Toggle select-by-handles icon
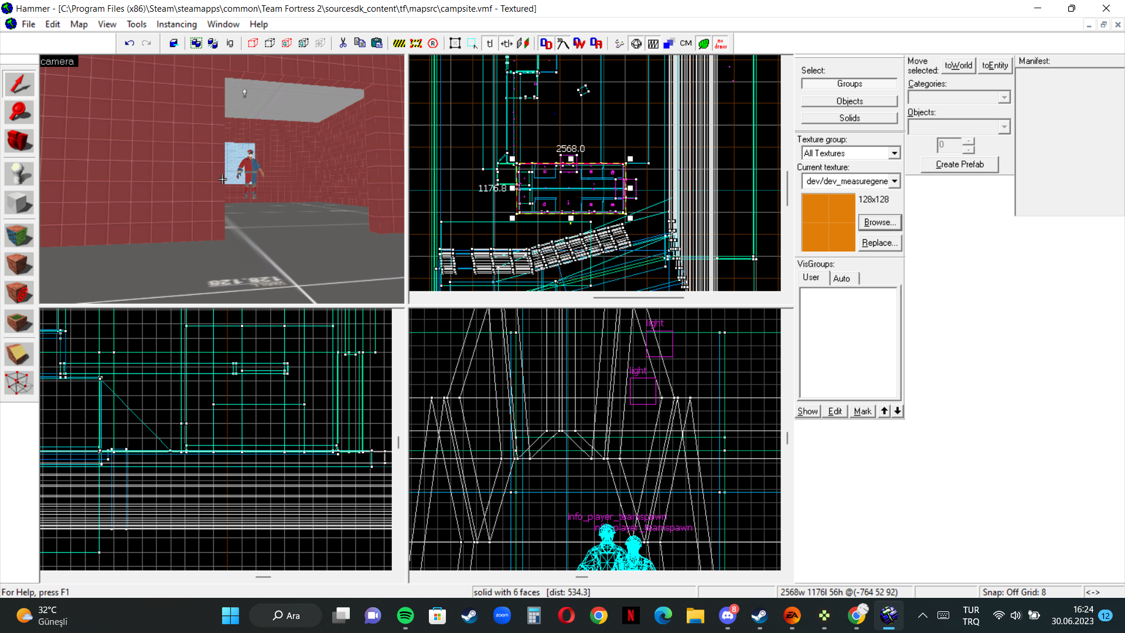Screen dimensions: 1125x633 point(455,43)
